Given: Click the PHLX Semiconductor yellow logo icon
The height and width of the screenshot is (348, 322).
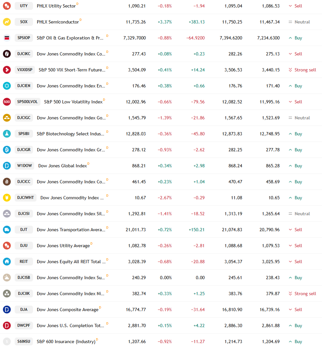Looking at the screenshot, I should (7, 22).
